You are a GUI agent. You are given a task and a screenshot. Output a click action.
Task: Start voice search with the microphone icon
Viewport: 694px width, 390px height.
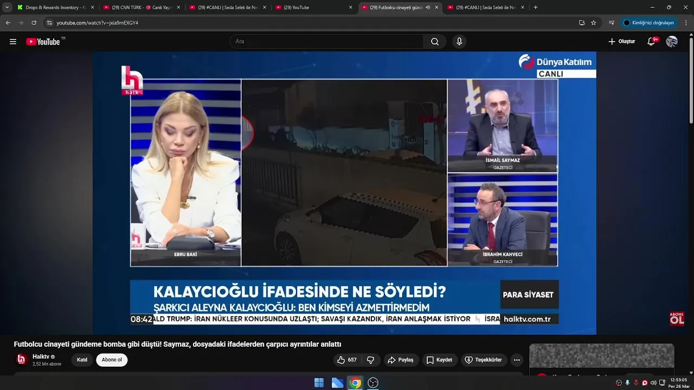(x=459, y=42)
